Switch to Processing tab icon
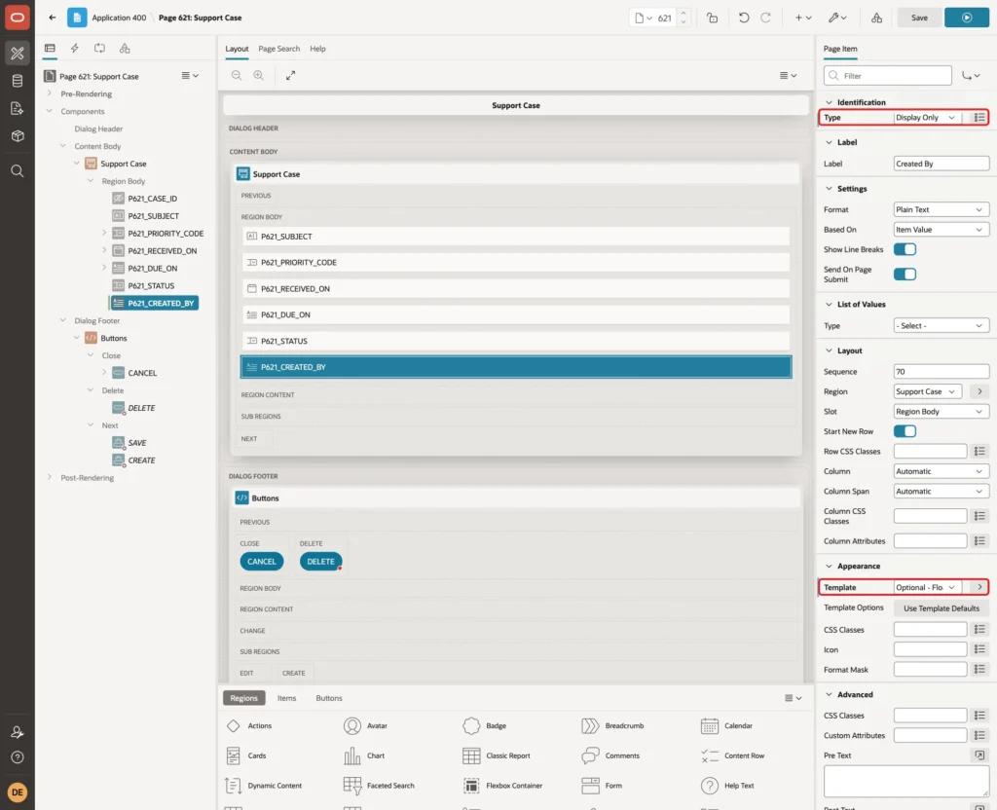Image resolution: width=997 pixels, height=810 pixels. [99, 49]
